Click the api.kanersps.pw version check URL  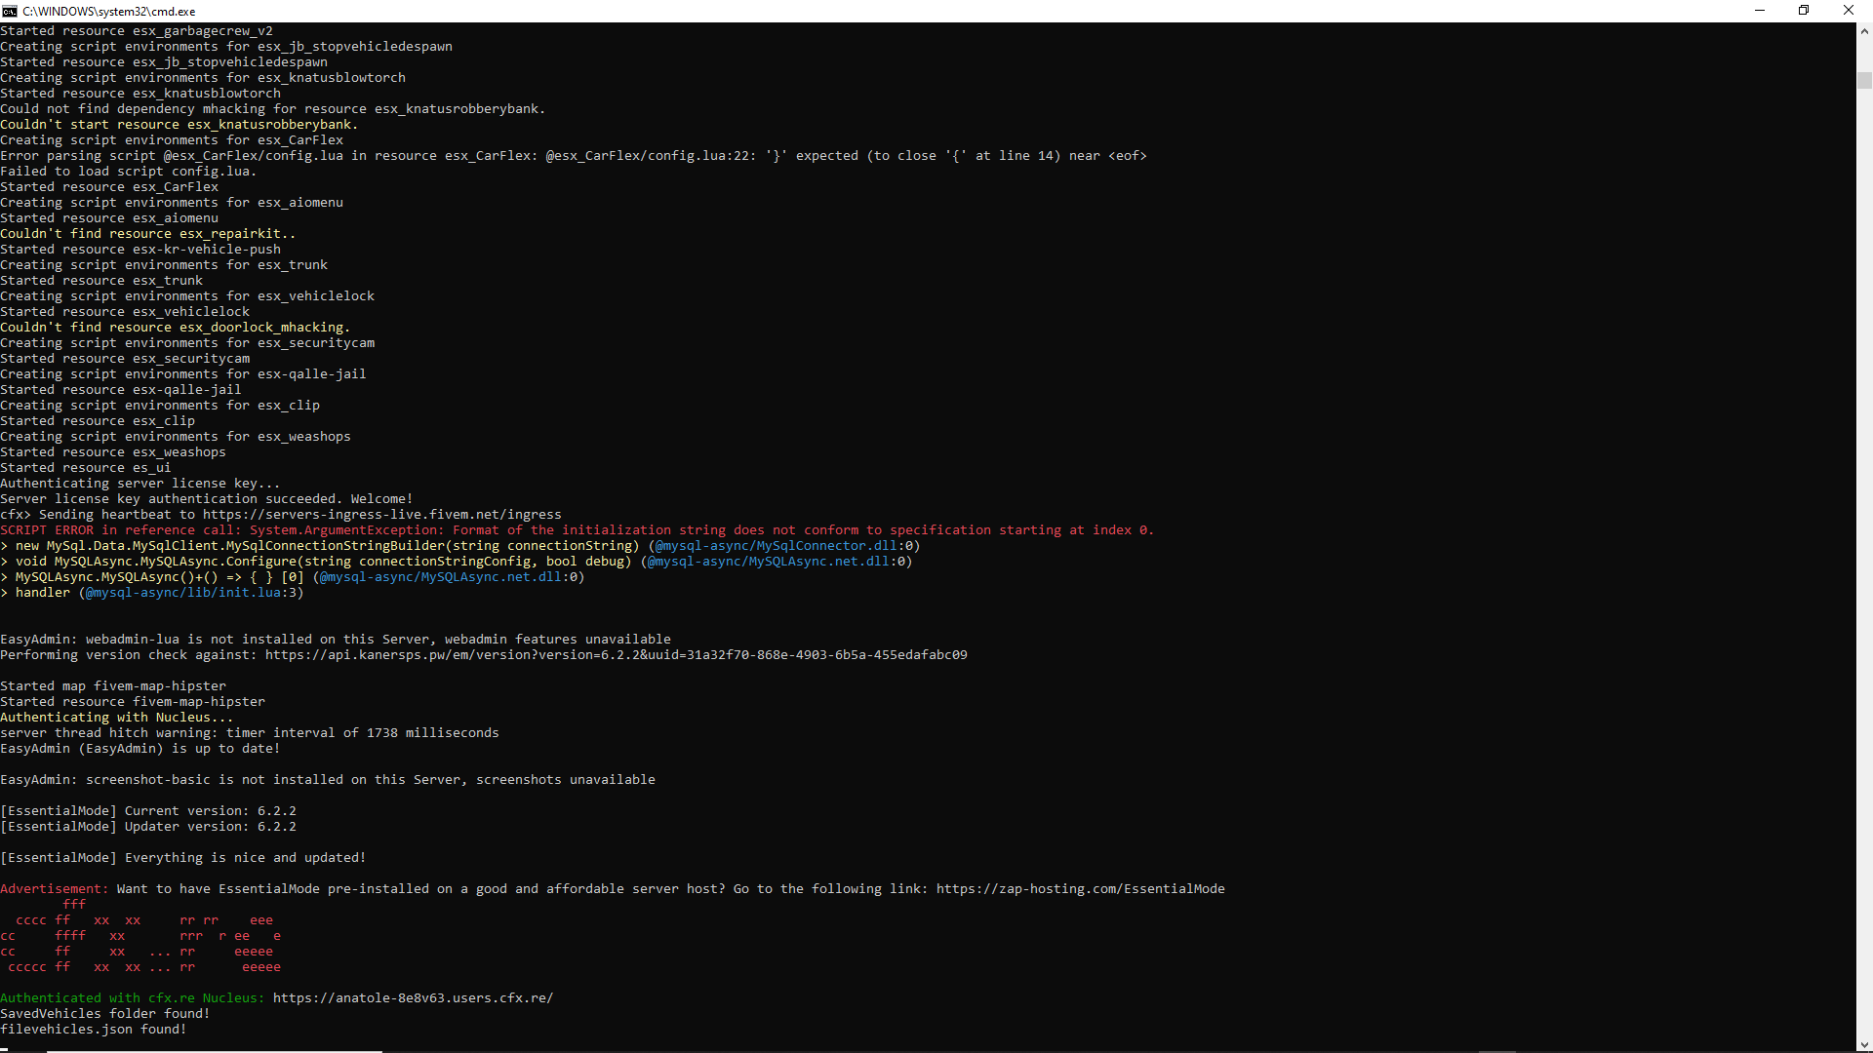[x=617, y=655]
